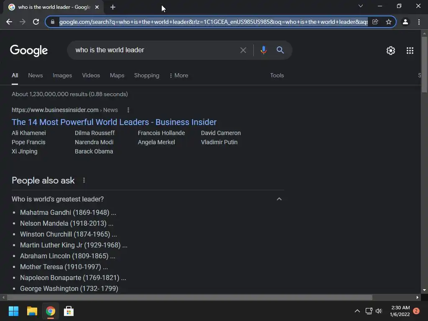Click the vertical scrollbar thumb
The width and height of the screenshot is (428, 321).
(424, 64)
